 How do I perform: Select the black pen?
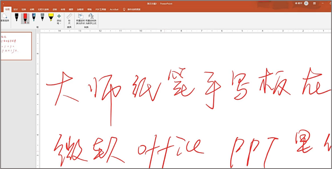coord(17,18)
